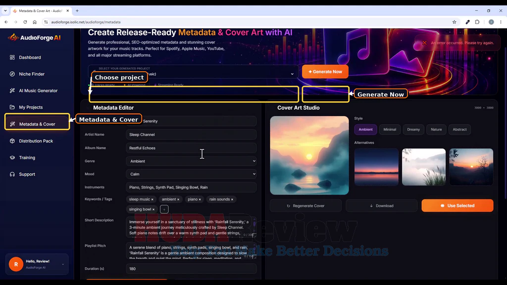Dismiss the error notification X icon
Screen dimensions: 507x285
tap(424, 43)
